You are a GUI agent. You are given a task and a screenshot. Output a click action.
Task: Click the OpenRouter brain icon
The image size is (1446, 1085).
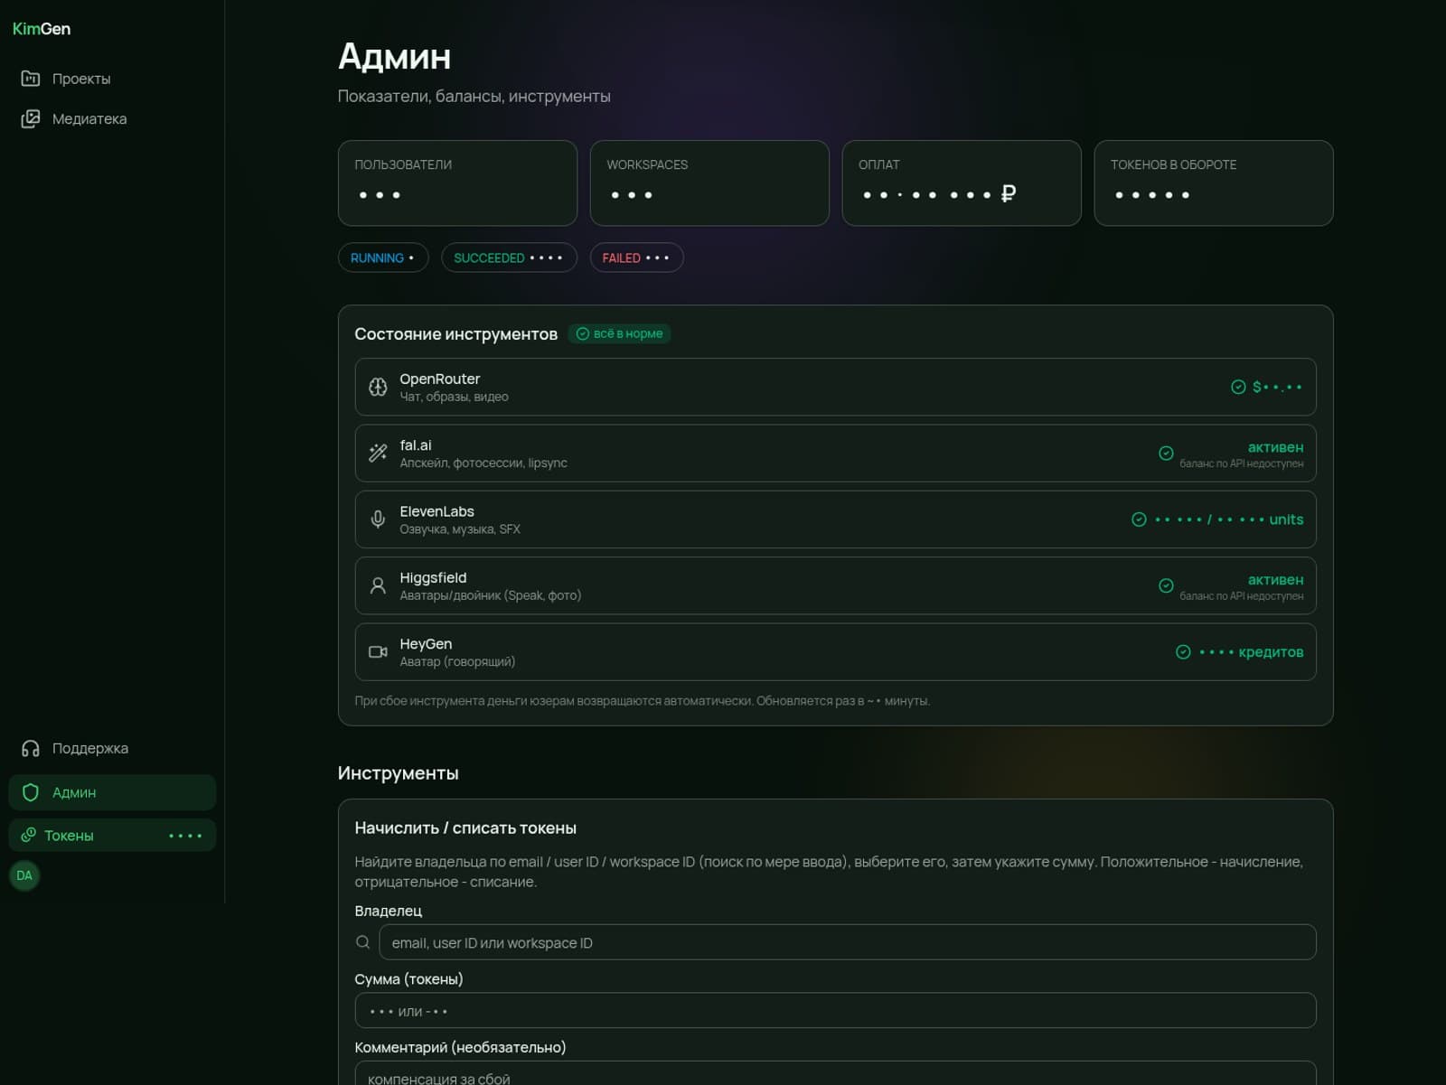378,387
